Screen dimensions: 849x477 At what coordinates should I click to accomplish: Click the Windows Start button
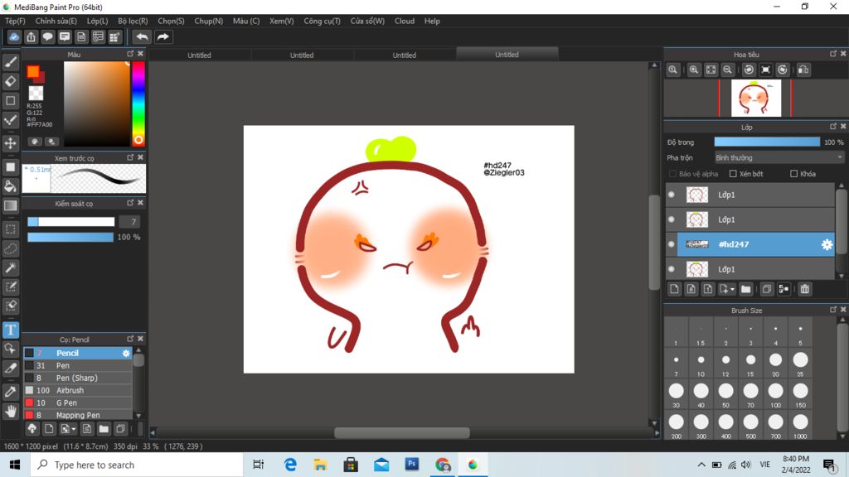tap(15, 465)
